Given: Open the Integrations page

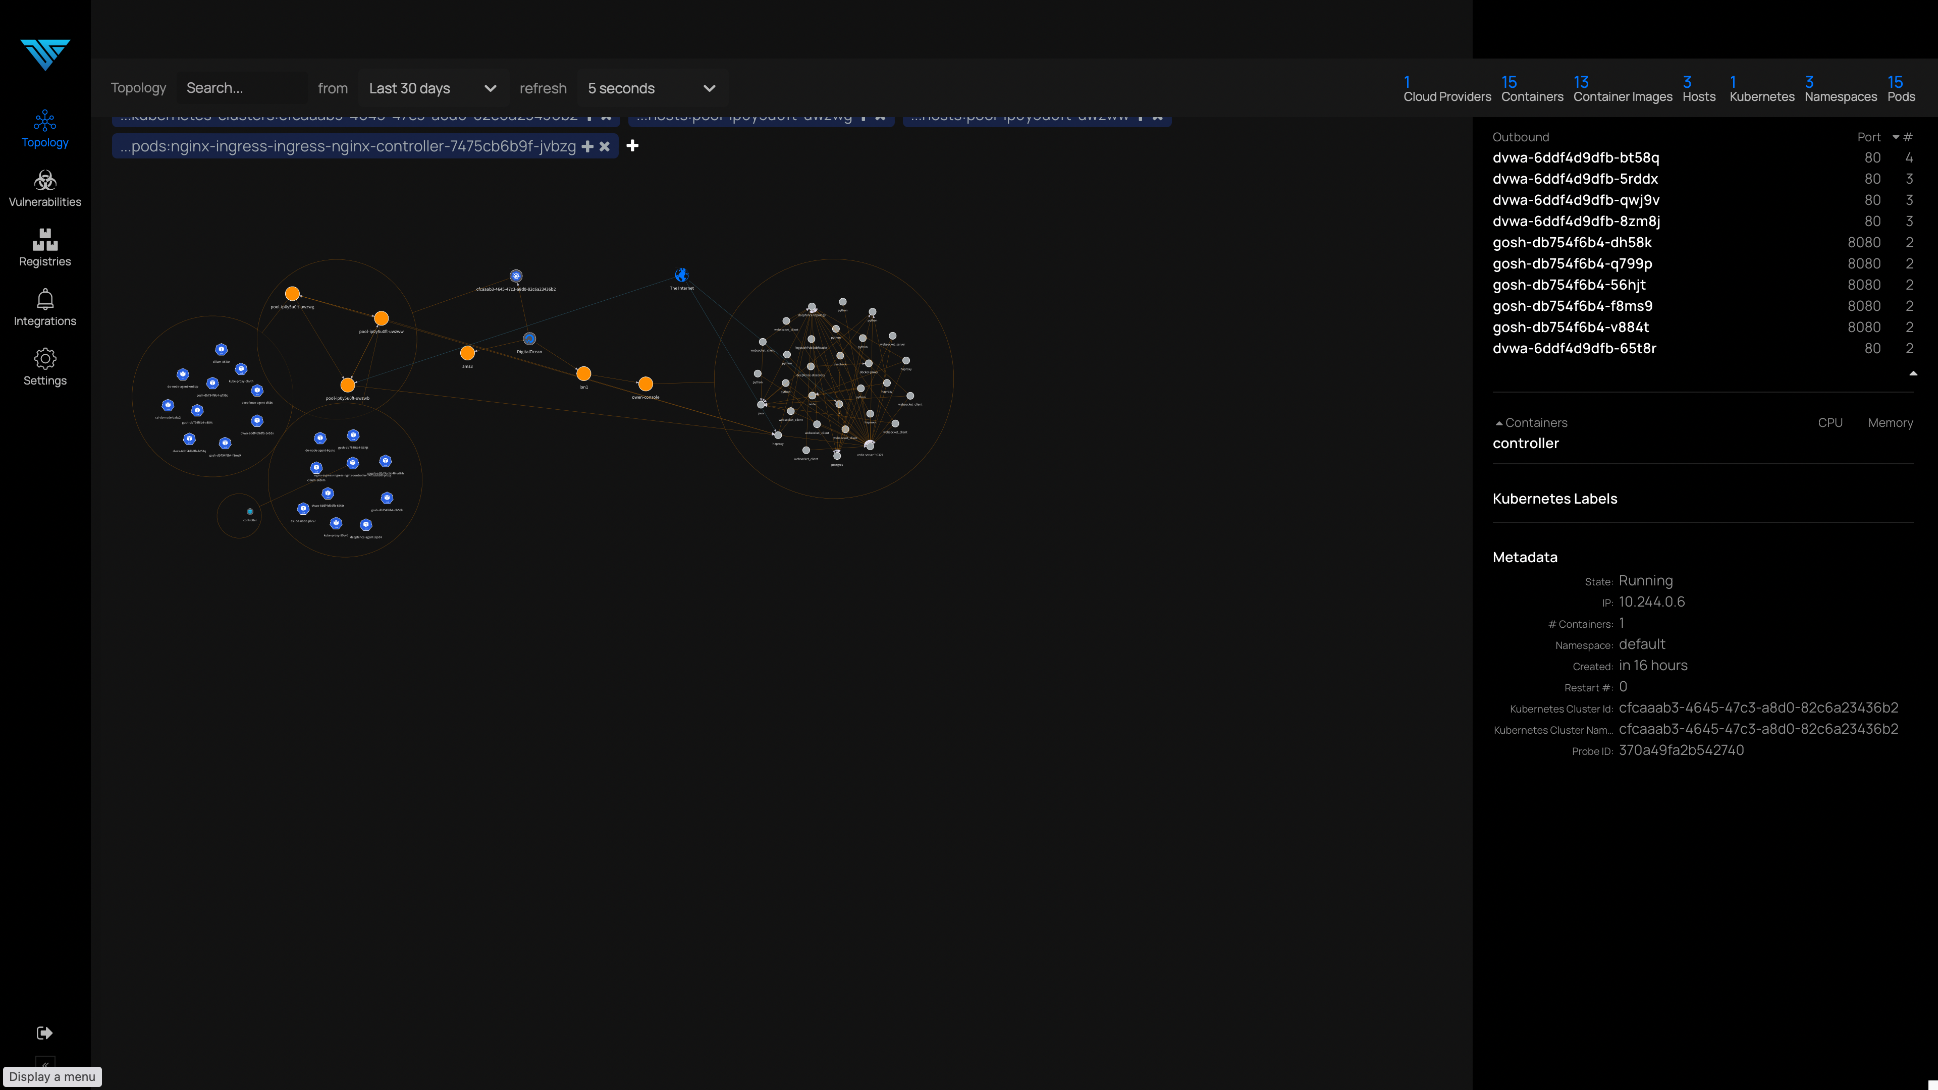Looking at the screenshot, I should click(44, 307).
